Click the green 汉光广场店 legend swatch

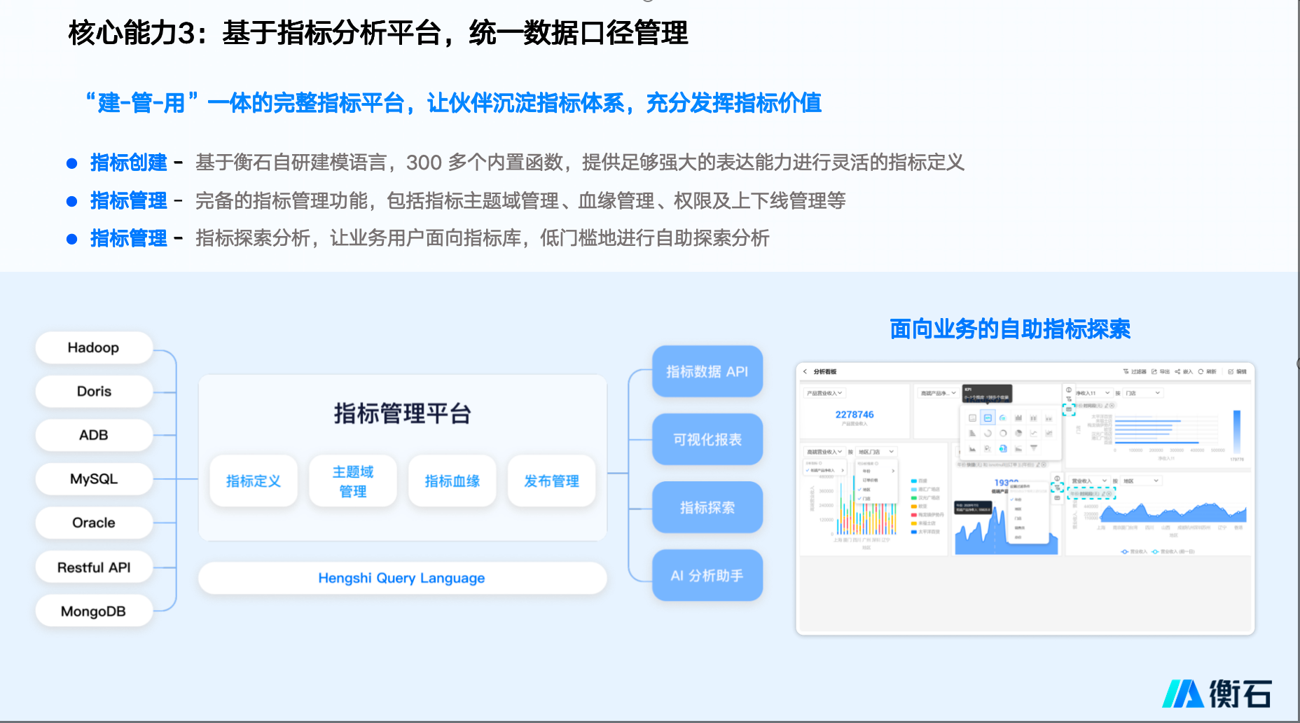click(913, 498)
